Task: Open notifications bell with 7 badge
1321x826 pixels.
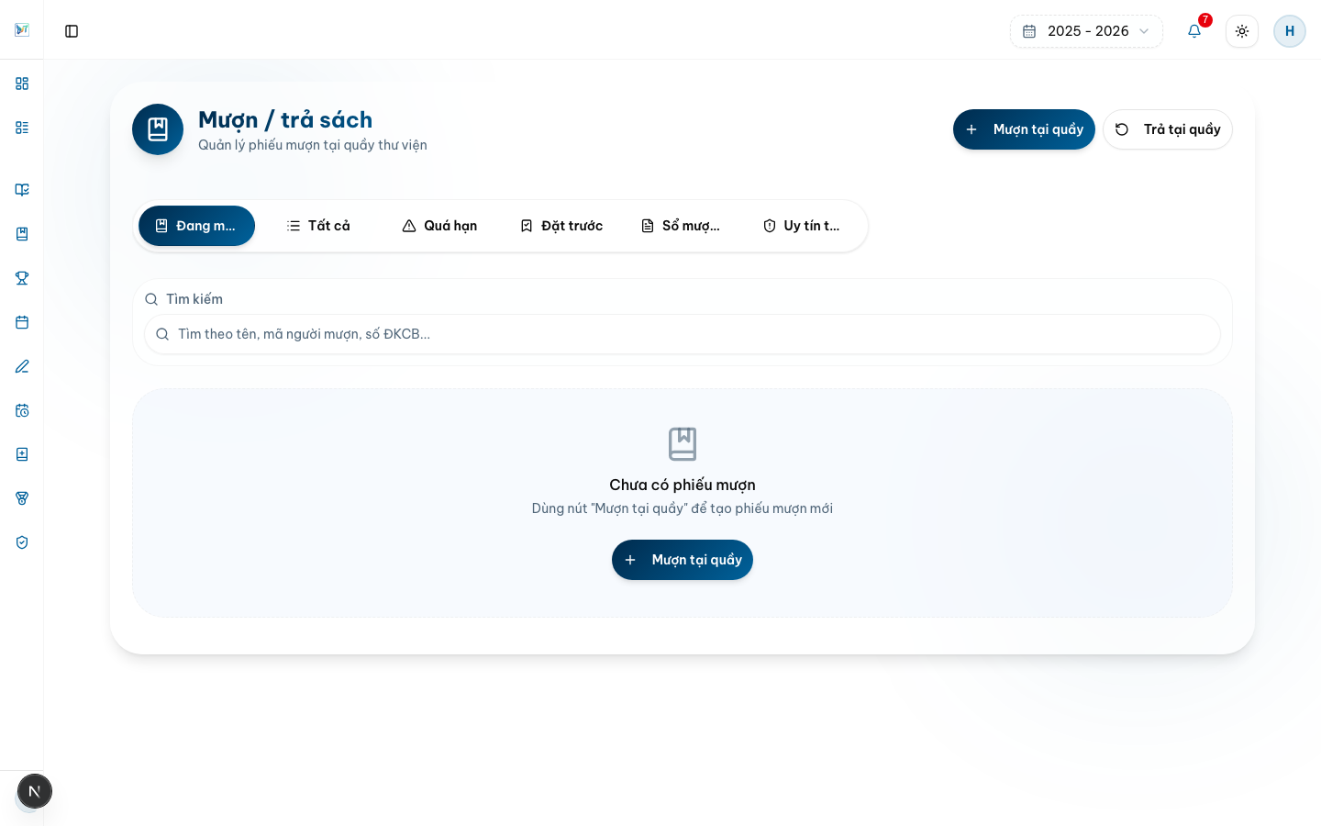Action: [1194, 31]
